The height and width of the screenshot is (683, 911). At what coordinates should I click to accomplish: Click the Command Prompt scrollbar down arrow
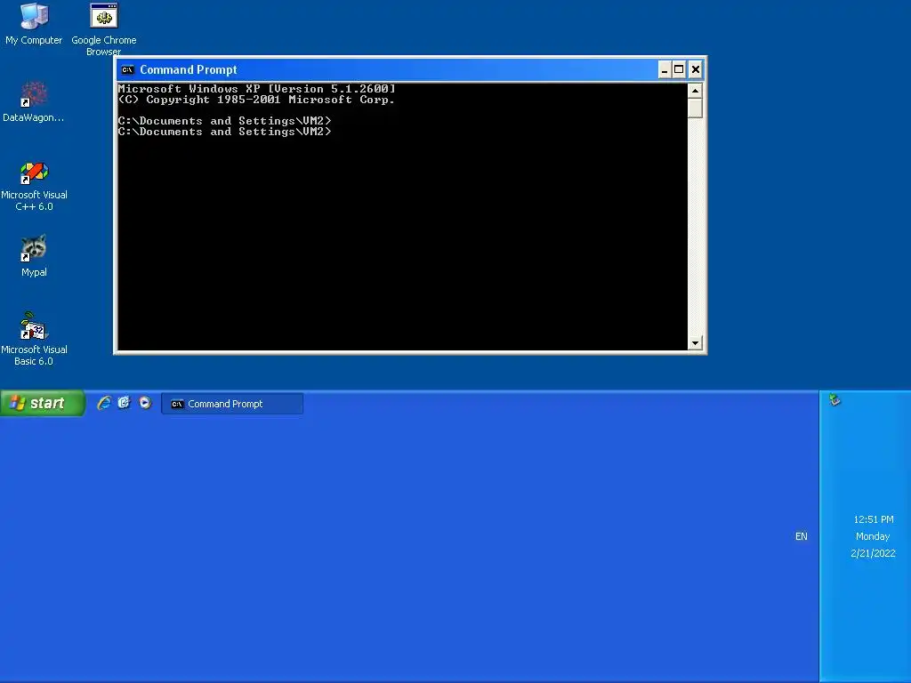pyautogui.click(x=695, y=342)
